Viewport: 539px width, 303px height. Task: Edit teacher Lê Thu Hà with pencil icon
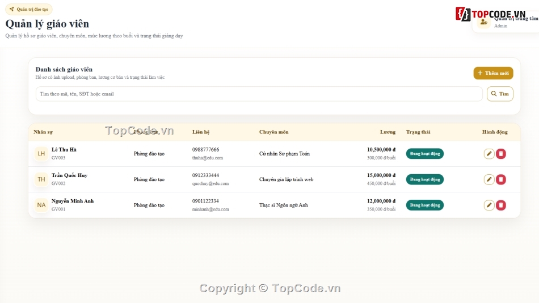[489, 154]
